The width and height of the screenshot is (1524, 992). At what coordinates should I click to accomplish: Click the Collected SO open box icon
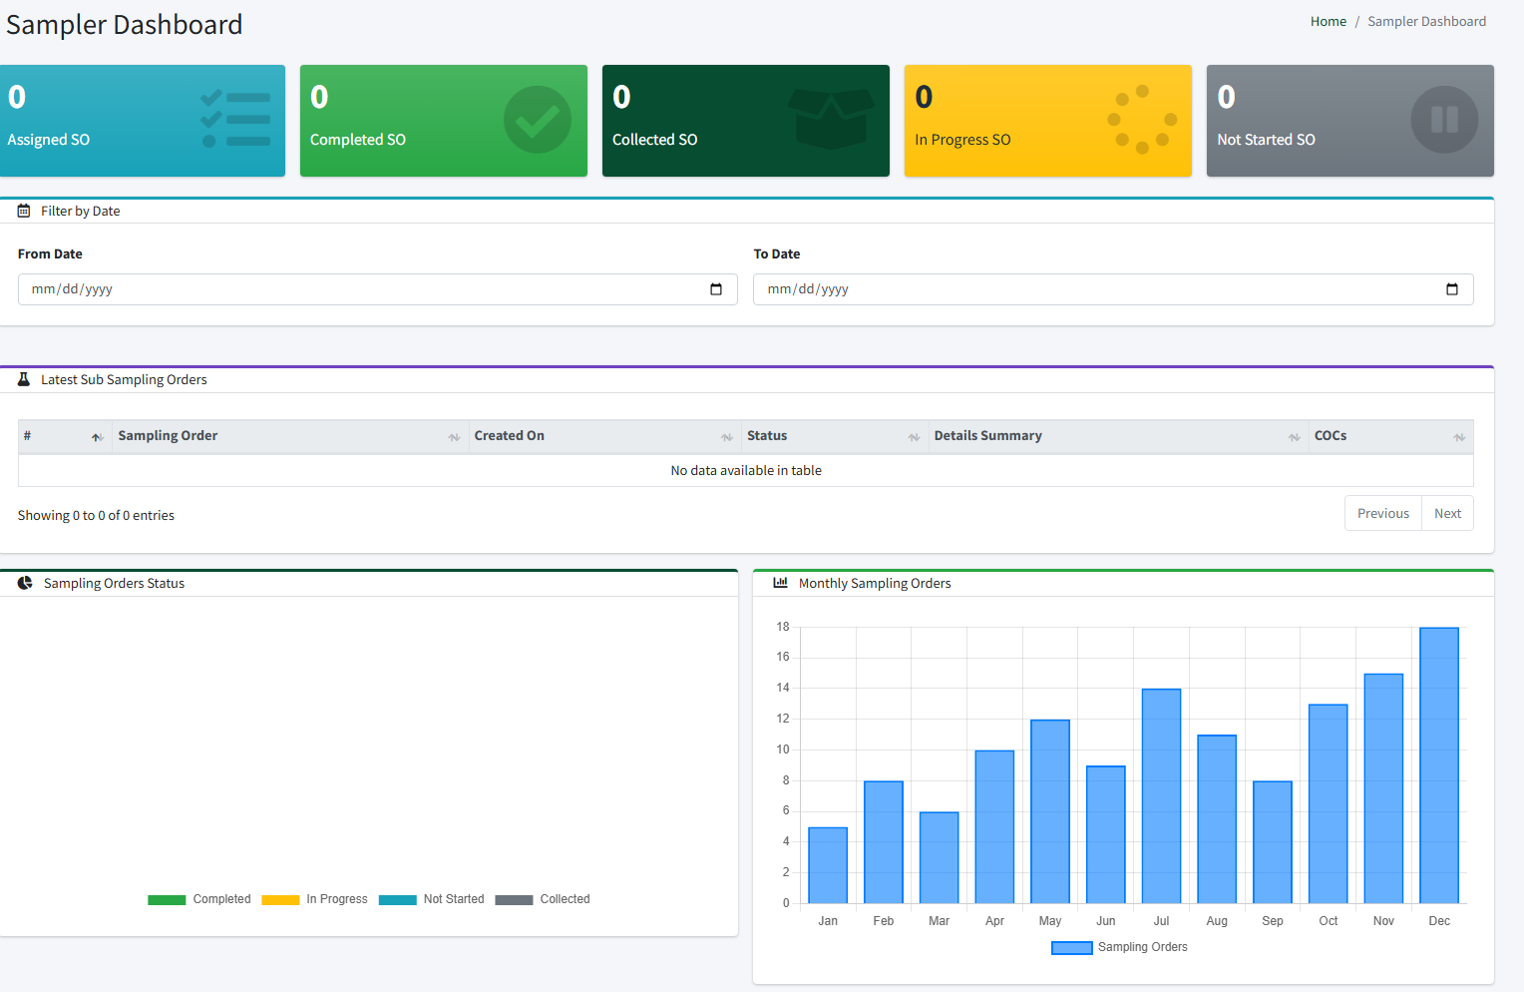(830, 119)
